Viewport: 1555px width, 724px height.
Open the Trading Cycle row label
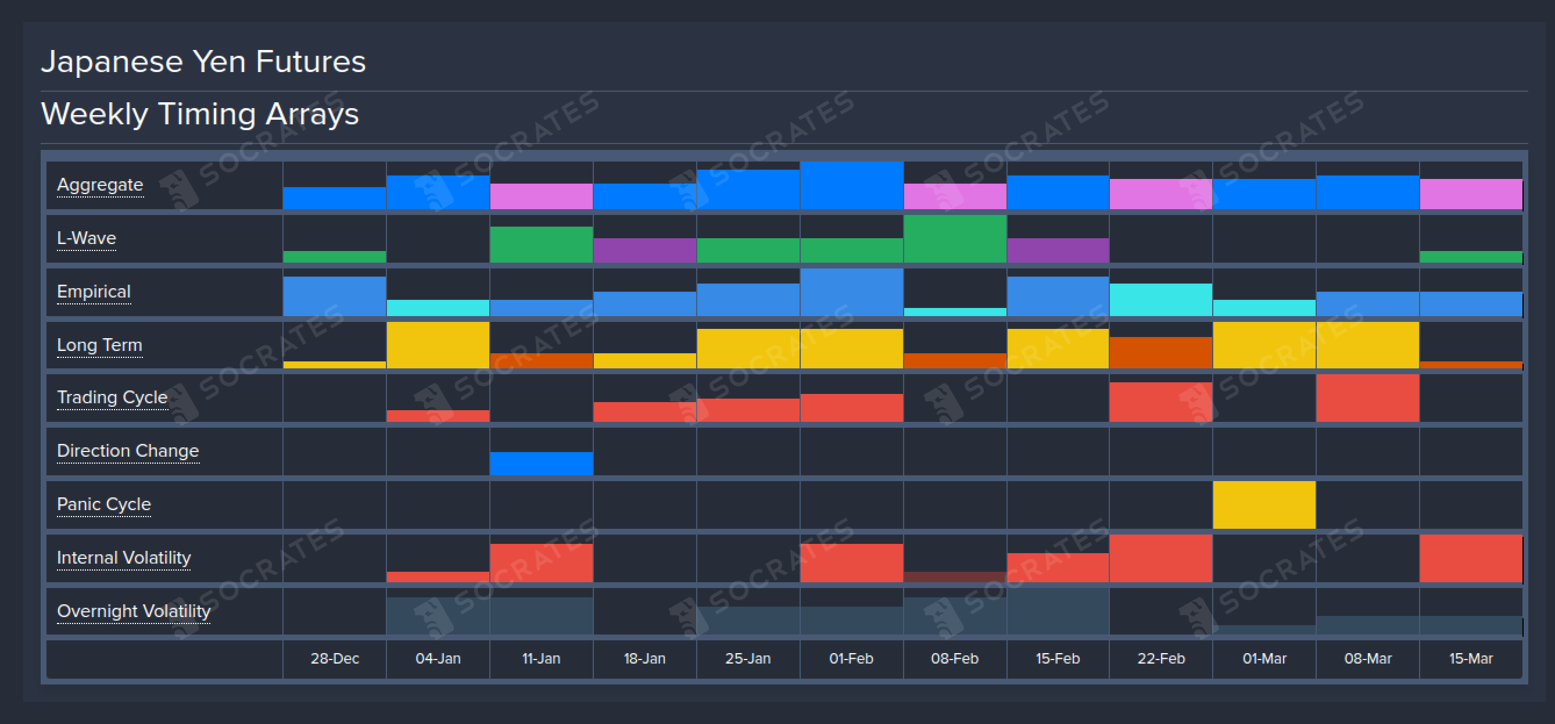click(112, 397)
